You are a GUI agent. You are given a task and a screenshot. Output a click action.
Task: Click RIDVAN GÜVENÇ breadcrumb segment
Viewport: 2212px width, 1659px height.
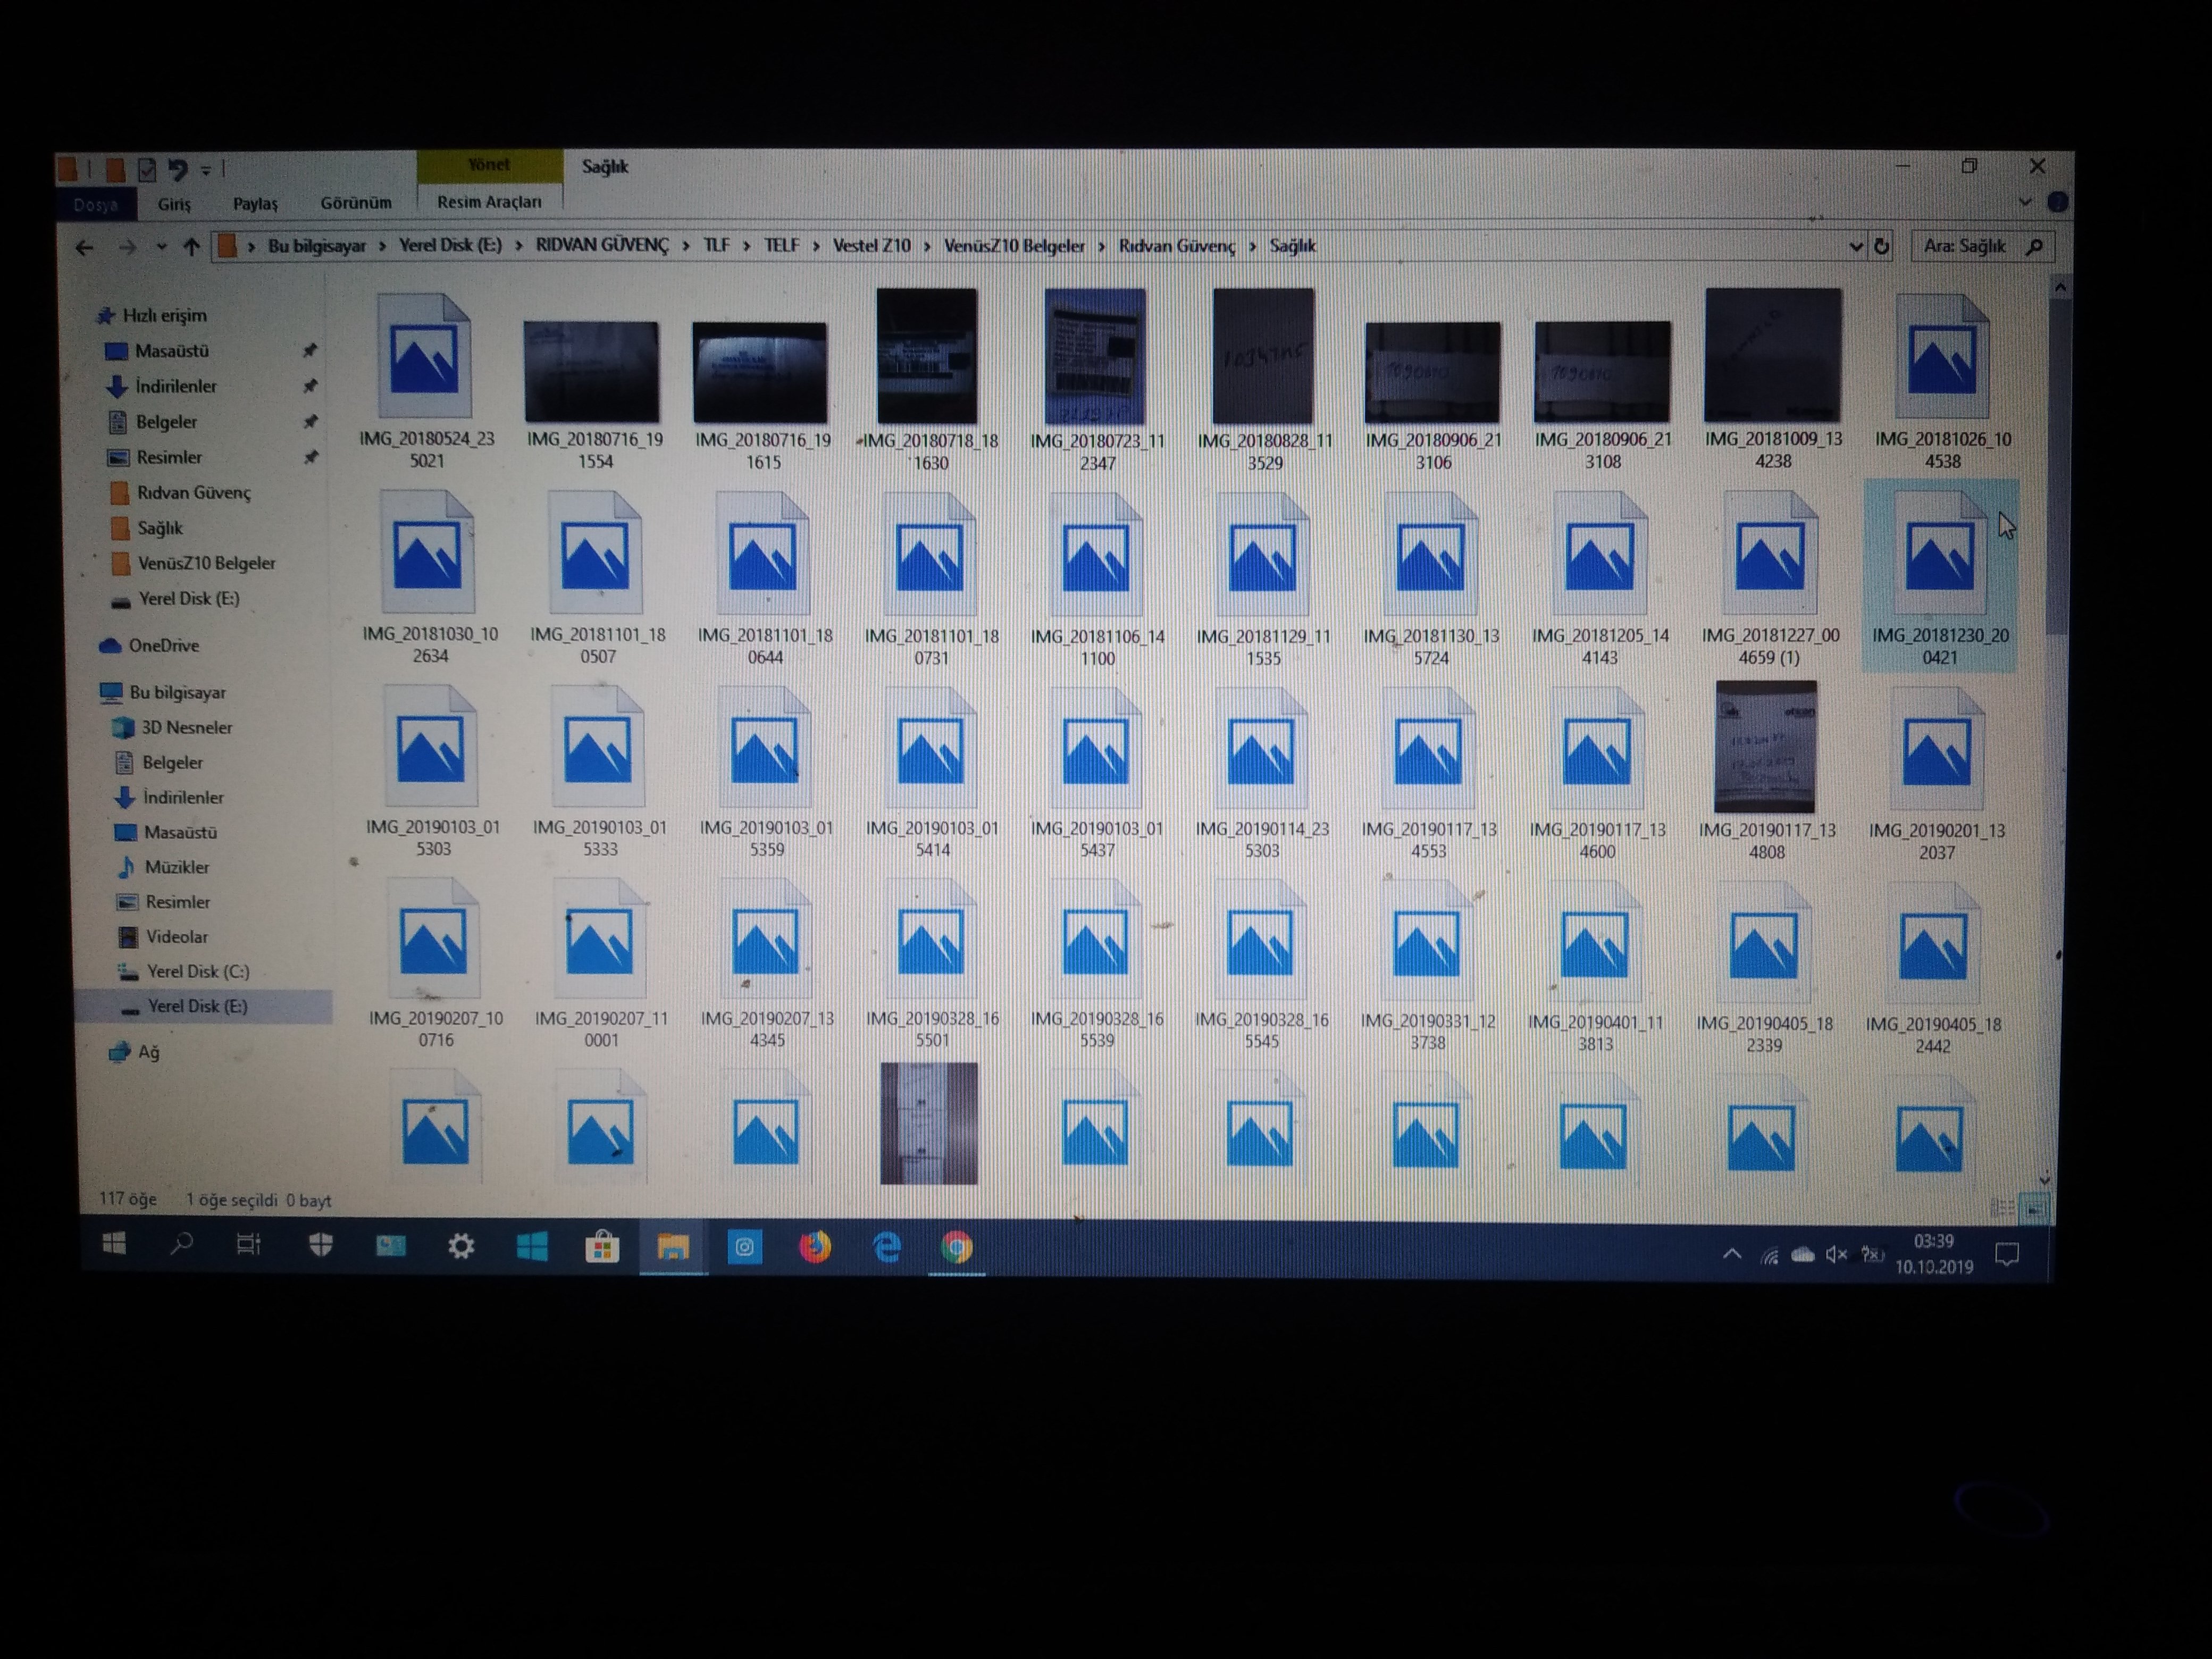602,246
